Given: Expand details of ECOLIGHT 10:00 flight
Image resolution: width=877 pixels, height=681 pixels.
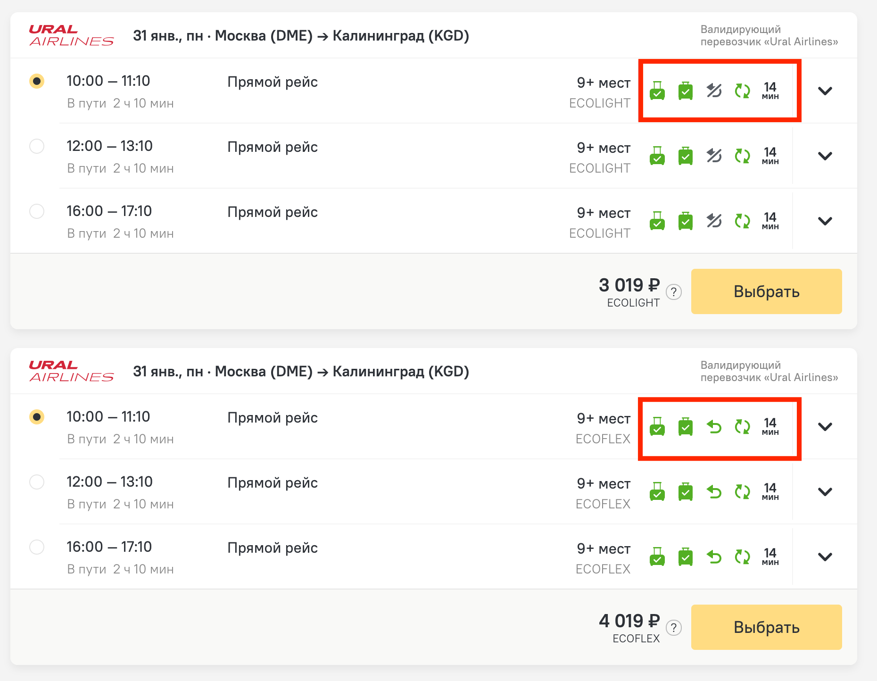Looking at the screenshot, I should [825, 91].
